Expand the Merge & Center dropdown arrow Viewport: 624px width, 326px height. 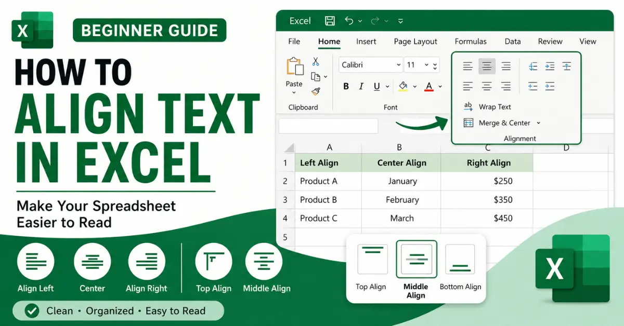pyautogui.click(x=538, y=123)
